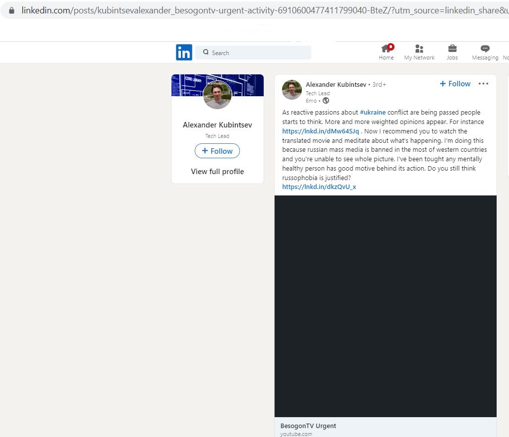
Task: Follow Alexander Kubintsev from sidebar card
Action: [x=217, y=151]
